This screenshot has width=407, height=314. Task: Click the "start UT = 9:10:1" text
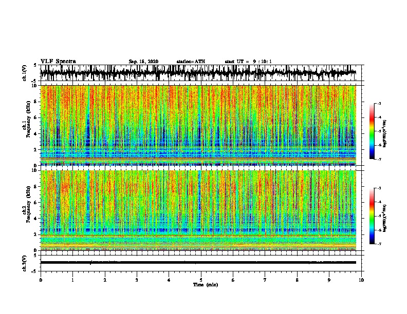click(x=248, y=62)
